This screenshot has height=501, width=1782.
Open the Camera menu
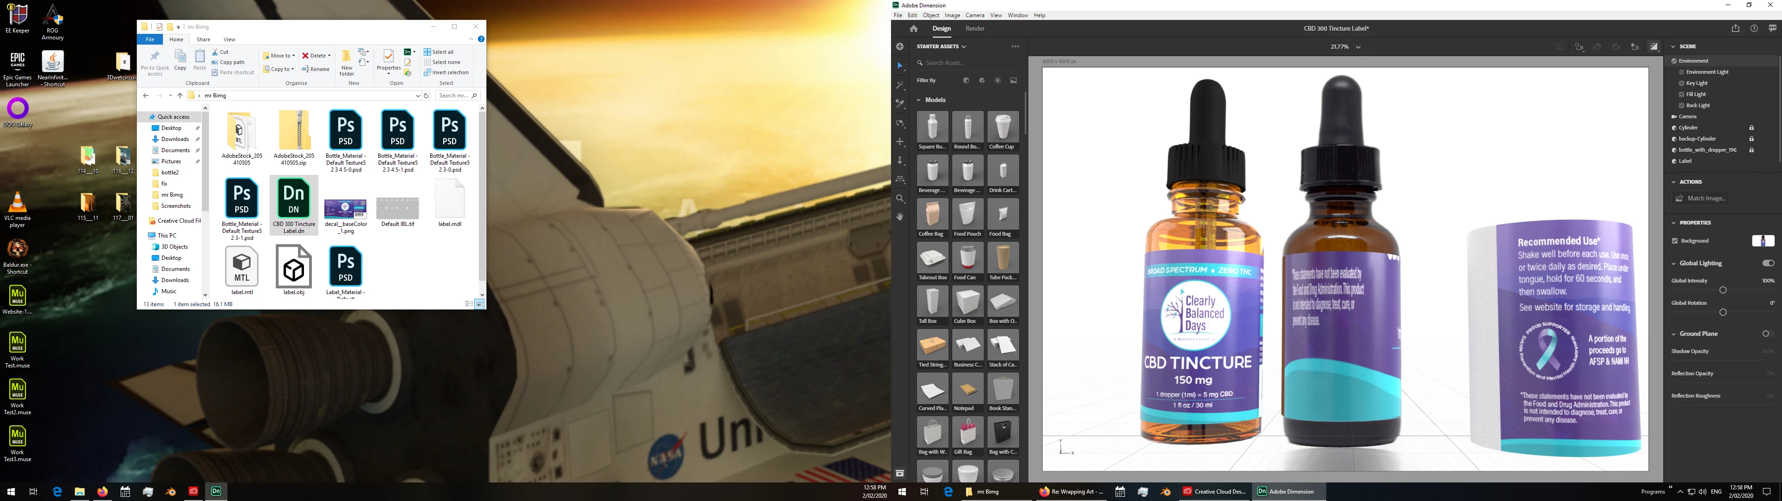tap(975, 15)
